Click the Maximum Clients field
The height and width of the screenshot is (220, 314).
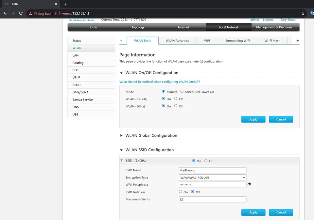tap(213, 199)
